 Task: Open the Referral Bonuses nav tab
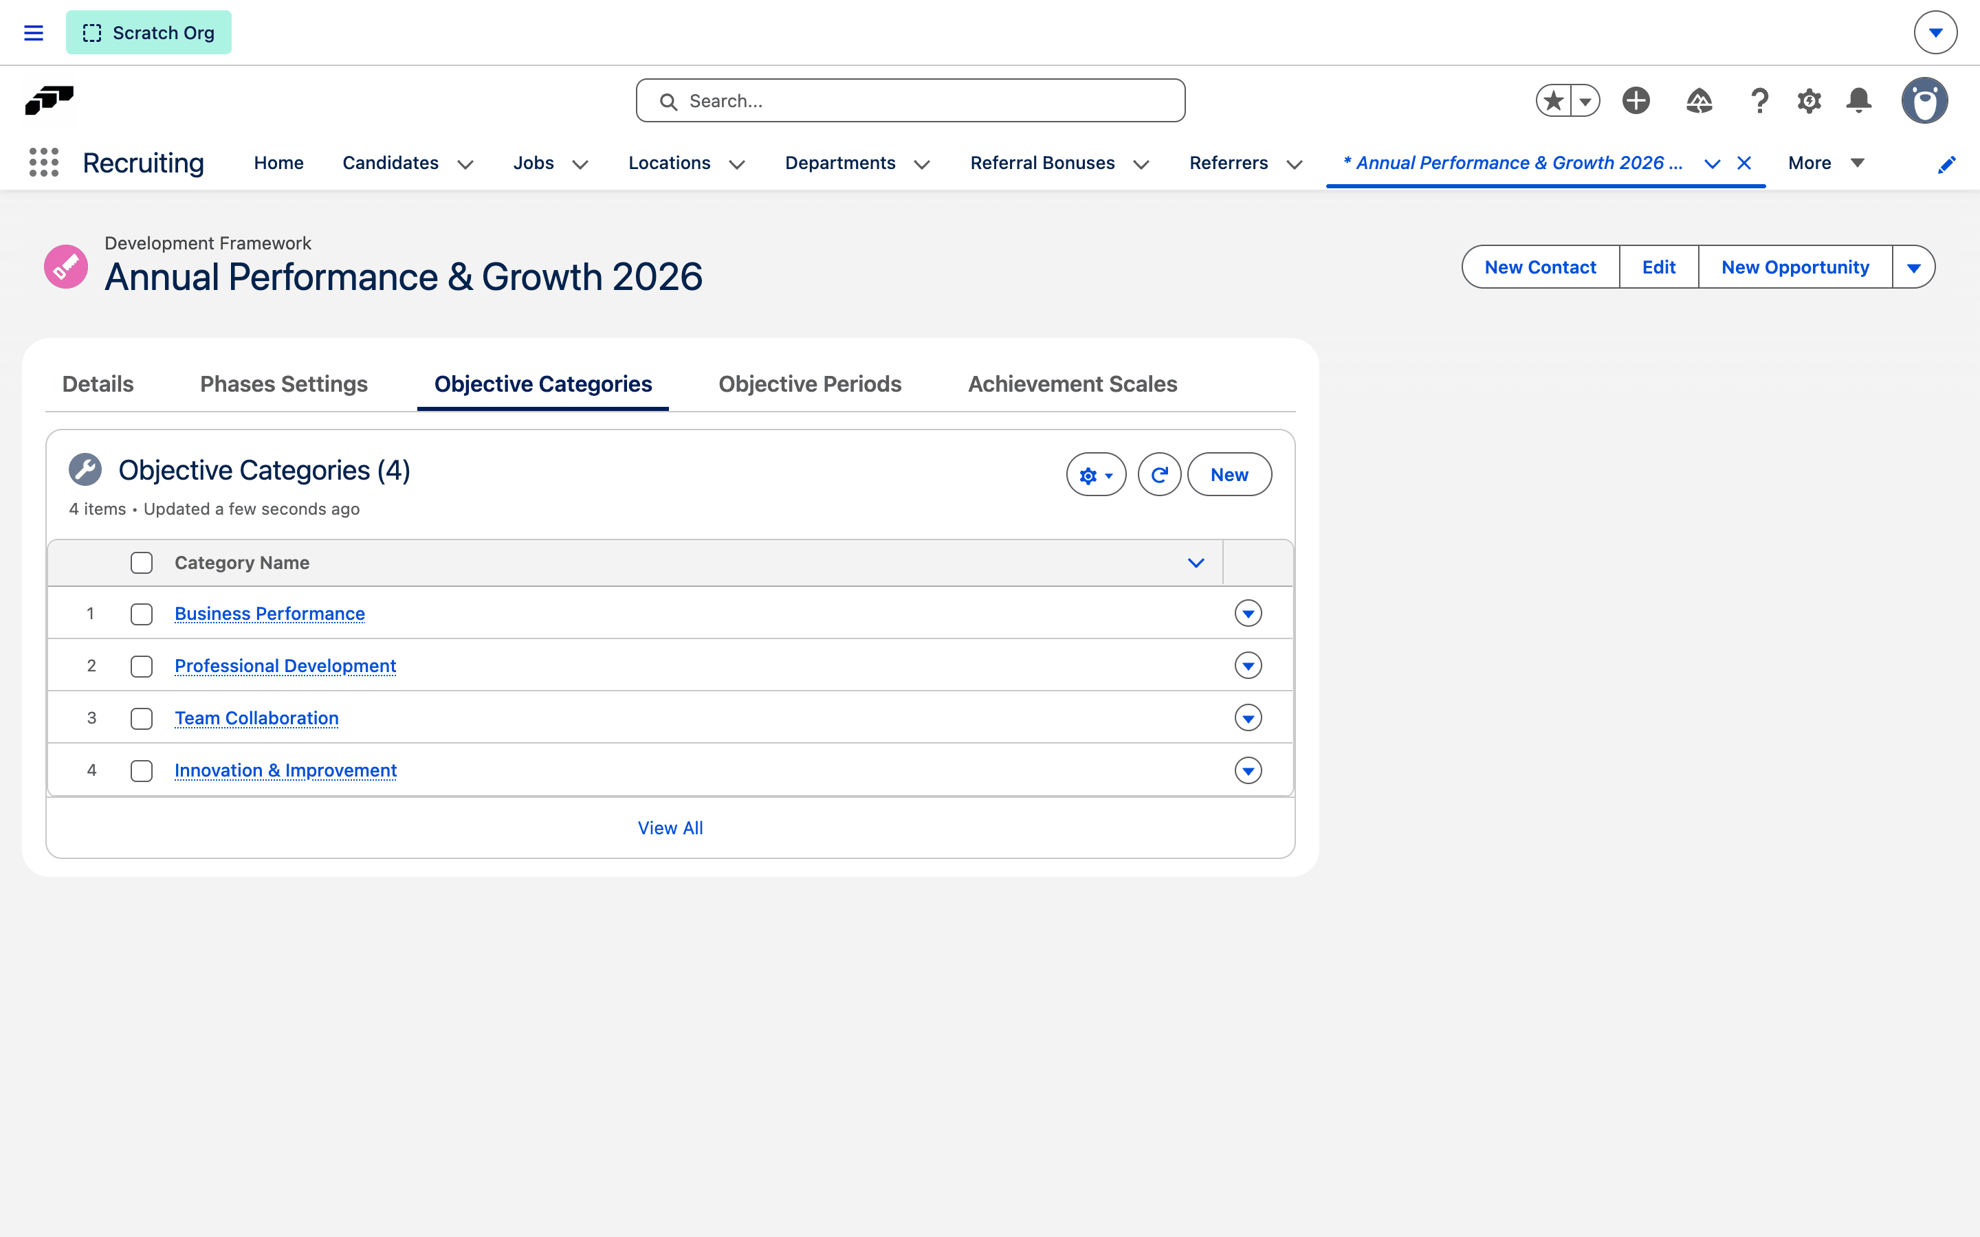[1042, 163]
